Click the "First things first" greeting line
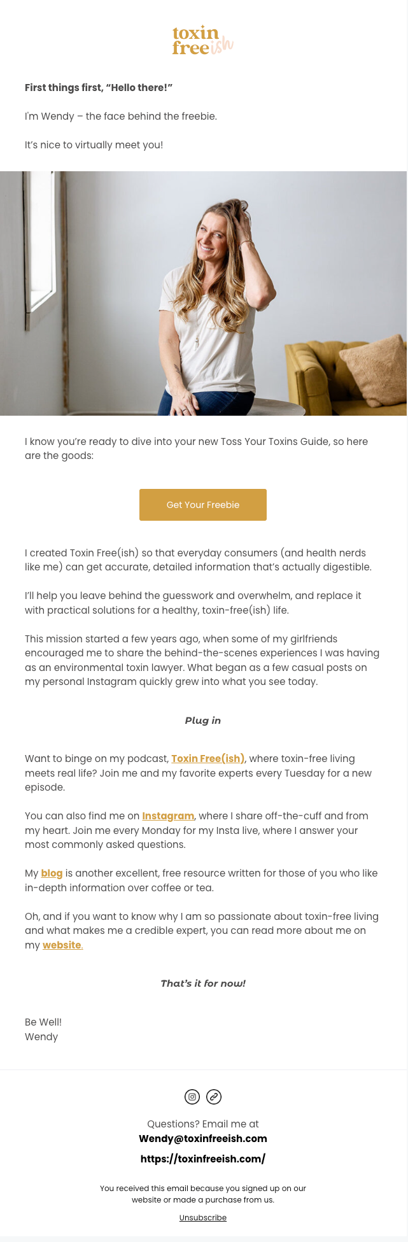The image size is (408, 1242). tap(99, 87)
